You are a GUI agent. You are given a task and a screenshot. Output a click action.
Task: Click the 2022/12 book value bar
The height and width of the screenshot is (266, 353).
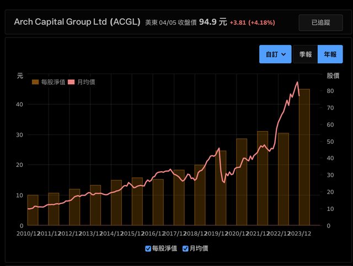[284, 179]
